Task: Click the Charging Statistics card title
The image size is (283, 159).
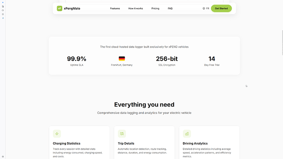Action: 66,143
